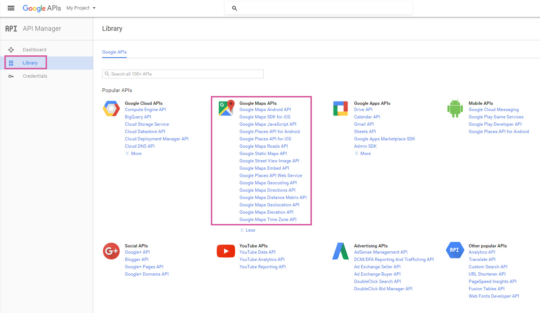Click the search magnifier icon in top bar
540x313 pixels.
[x=234, y=8]
